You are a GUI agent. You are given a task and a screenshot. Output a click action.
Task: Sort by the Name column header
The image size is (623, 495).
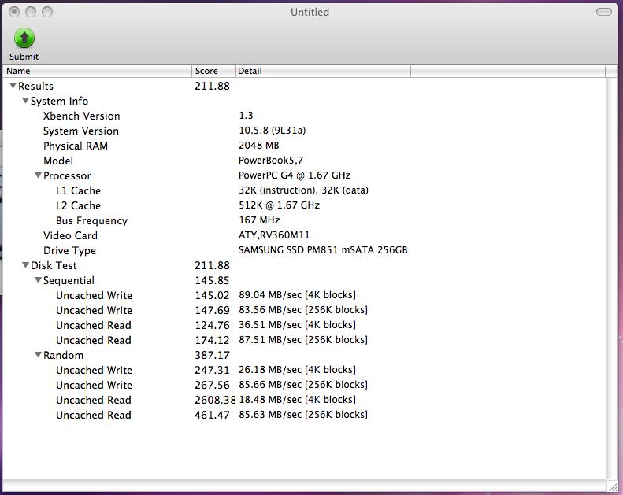tap(98, 71)
